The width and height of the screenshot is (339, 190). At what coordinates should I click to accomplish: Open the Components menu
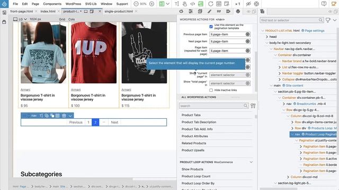[x=52, y=4]
